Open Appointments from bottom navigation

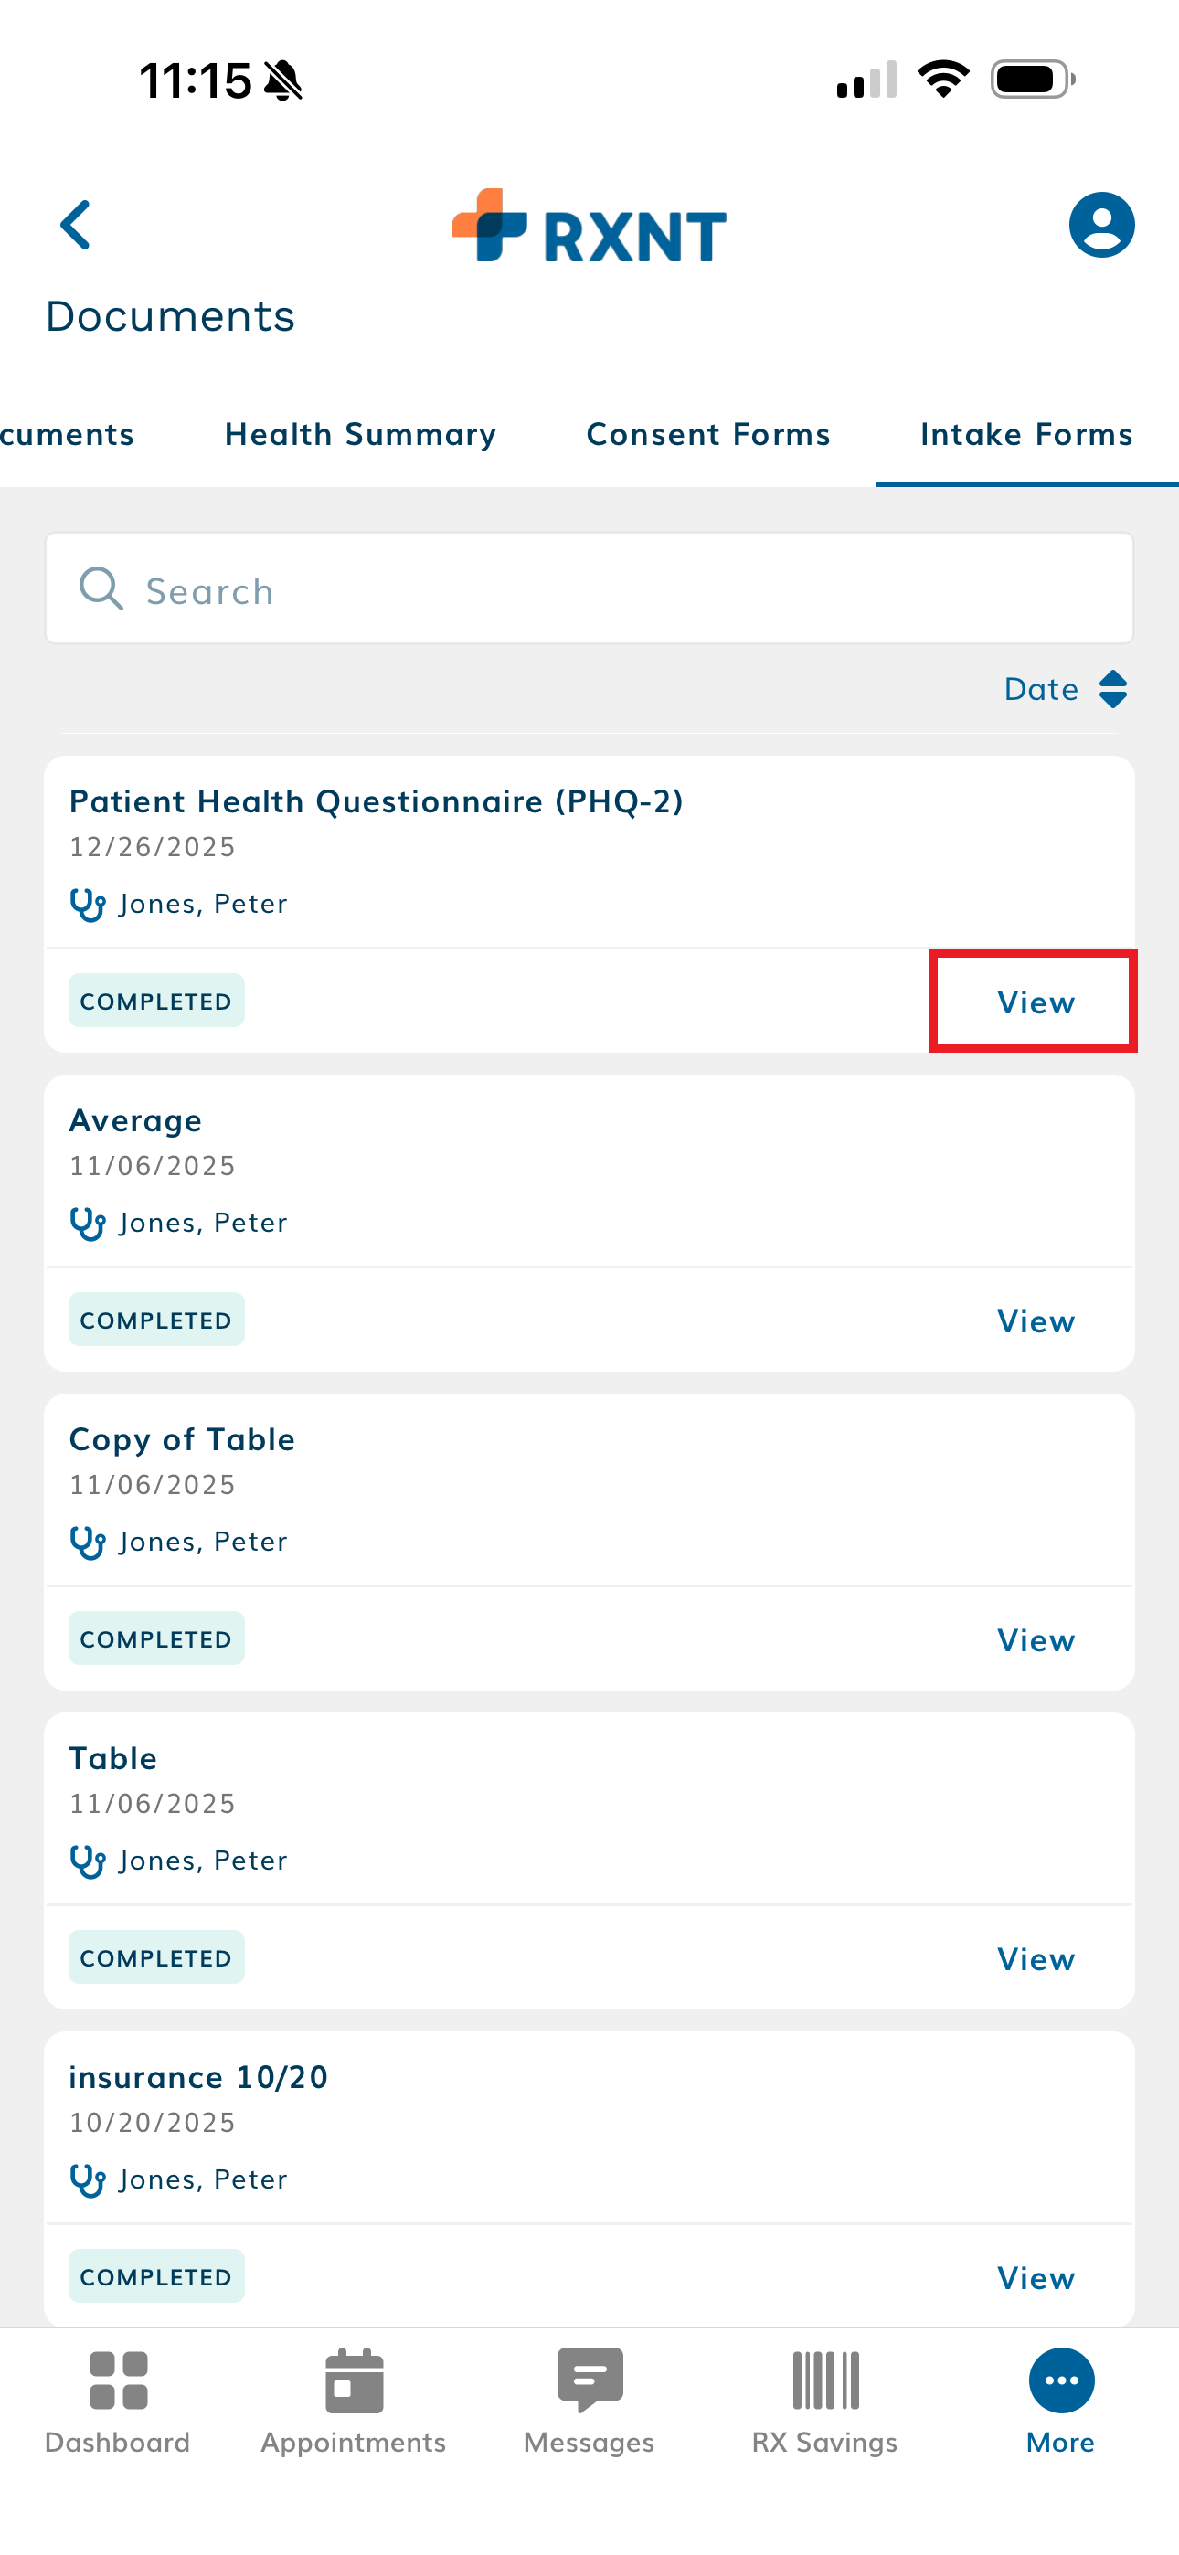point(354,2380)
